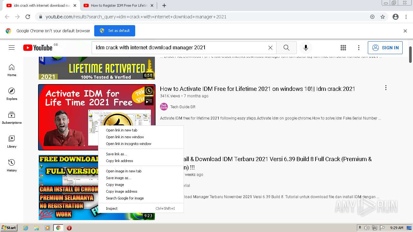Open the Free Download Full Version thumbnail
The height and width of the screenshot is (232, 413).
tap(68, 187)
